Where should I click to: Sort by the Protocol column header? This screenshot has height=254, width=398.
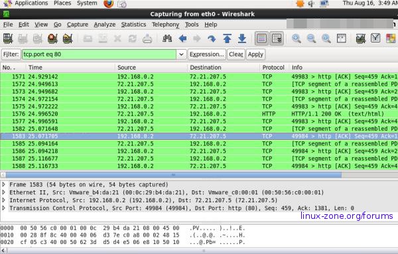pos(275,68)
